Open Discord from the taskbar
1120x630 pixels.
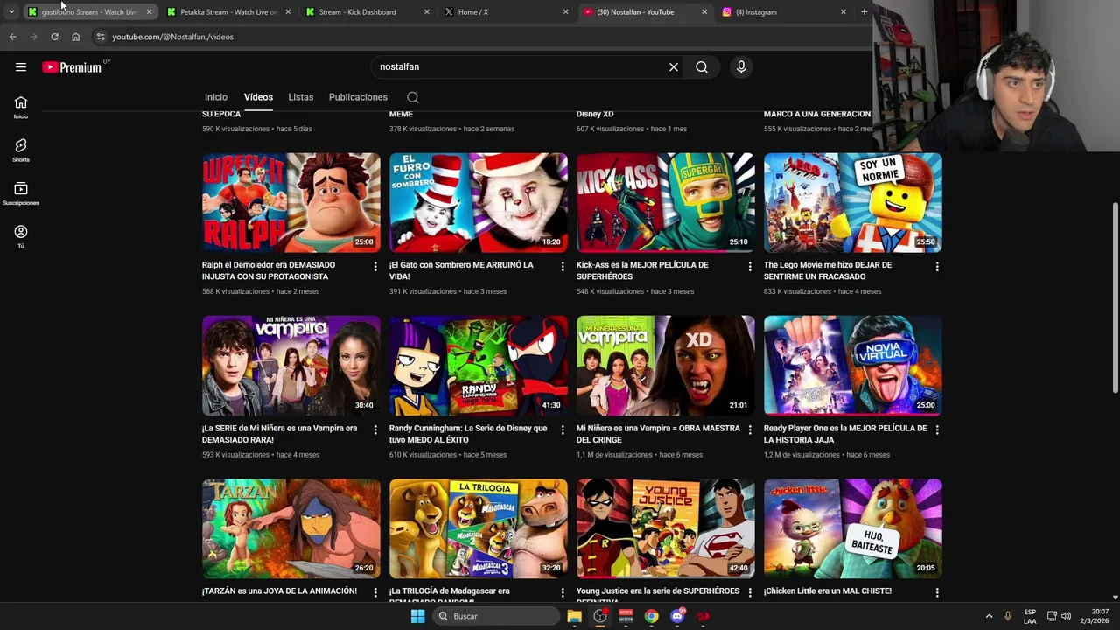click(677, 616)
